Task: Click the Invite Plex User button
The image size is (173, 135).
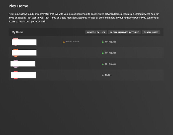Action: pyautogui.click(x=96, y=32)
